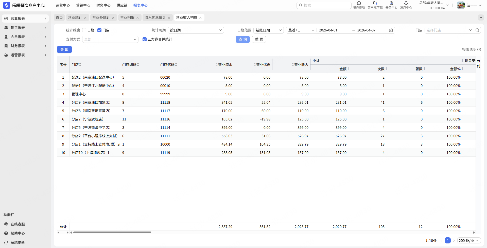This screenshot has height=248, width=487.
Task: Enable the 日期 dimension checkbox
Action: click(x=84, y=30)
